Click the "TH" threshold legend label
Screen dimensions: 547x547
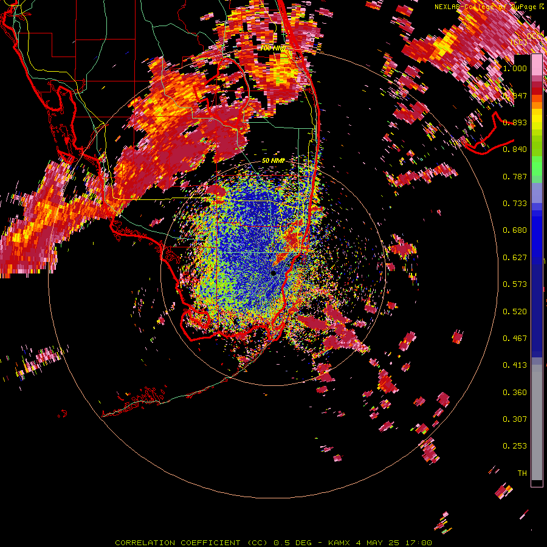[x=522, y=473]
